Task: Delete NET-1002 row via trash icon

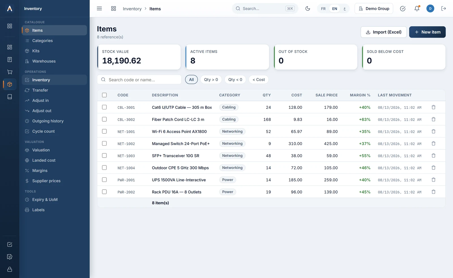Action: (x=433, y=143)
